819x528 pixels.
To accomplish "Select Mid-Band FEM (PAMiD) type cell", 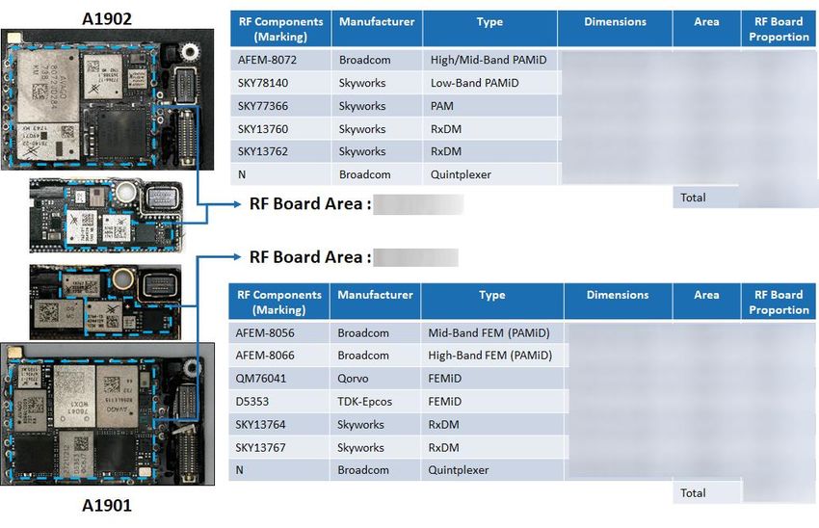I will 492,332.
